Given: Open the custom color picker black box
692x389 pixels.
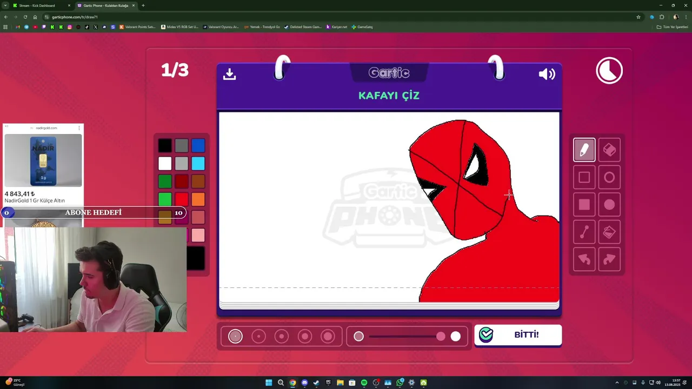Looking at the screenshot, I should point(196,258).
